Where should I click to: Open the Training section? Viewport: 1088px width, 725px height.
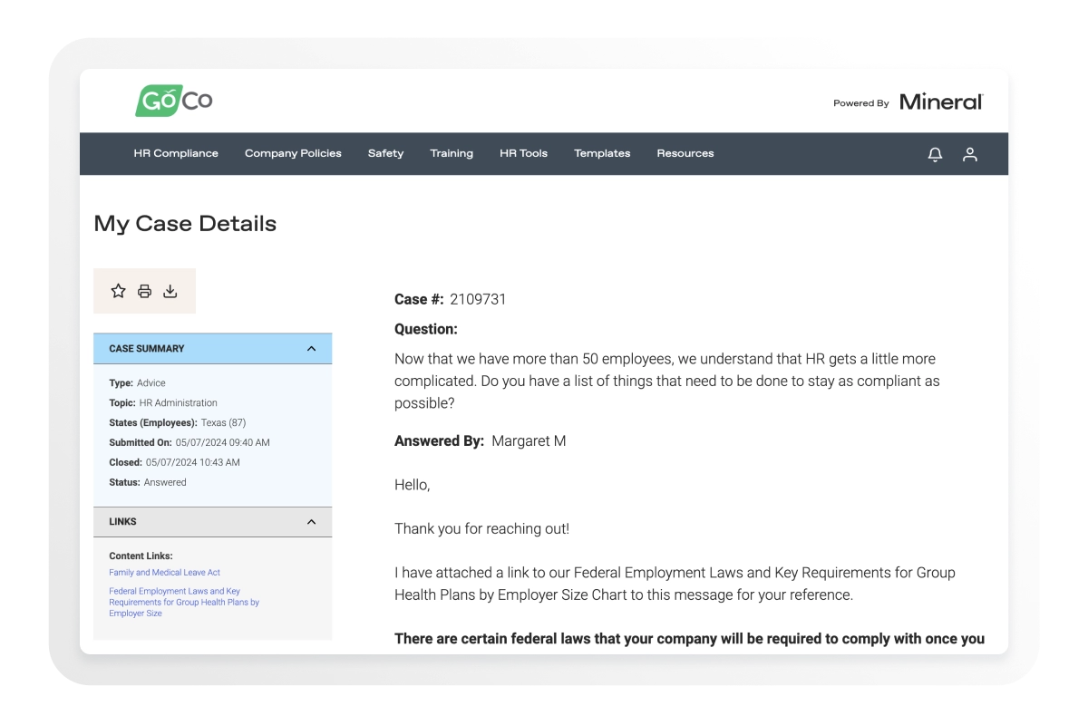tap(452, 154)
